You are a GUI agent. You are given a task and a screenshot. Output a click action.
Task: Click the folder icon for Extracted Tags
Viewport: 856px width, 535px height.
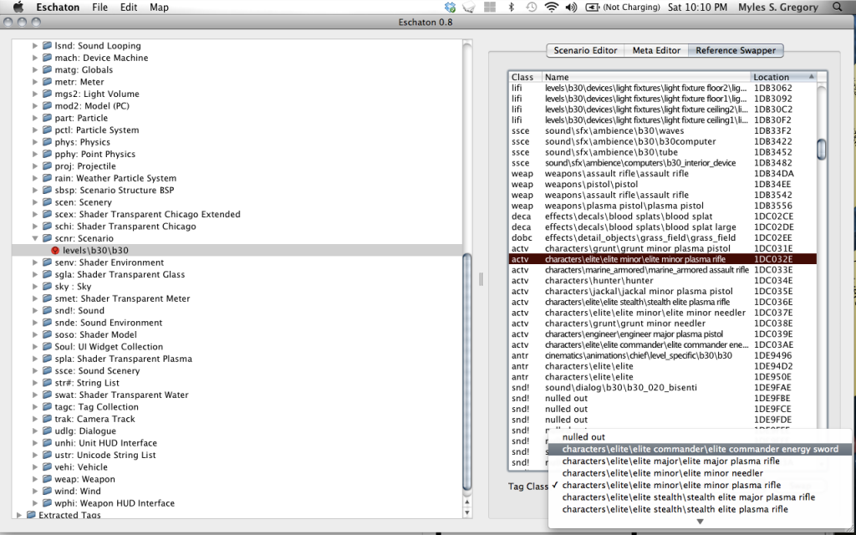(x=31, y=515)
